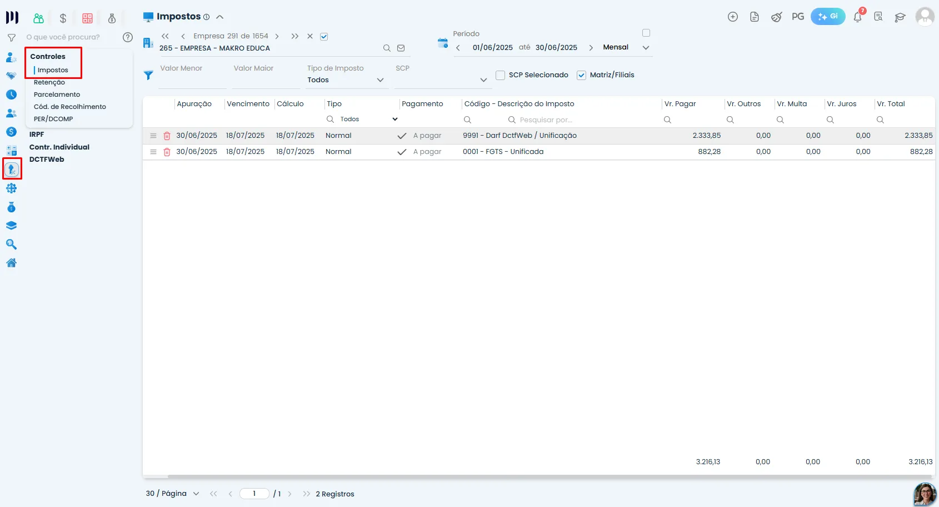Open the layers stack icon in sidebar
This screenshot has height=507, width=939.
click(11, 226)
